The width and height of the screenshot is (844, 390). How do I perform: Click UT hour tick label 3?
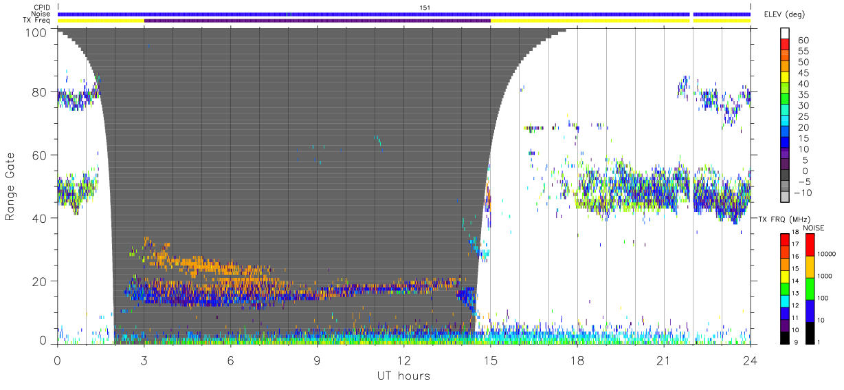pyautogui.click(x=144, y=359)
